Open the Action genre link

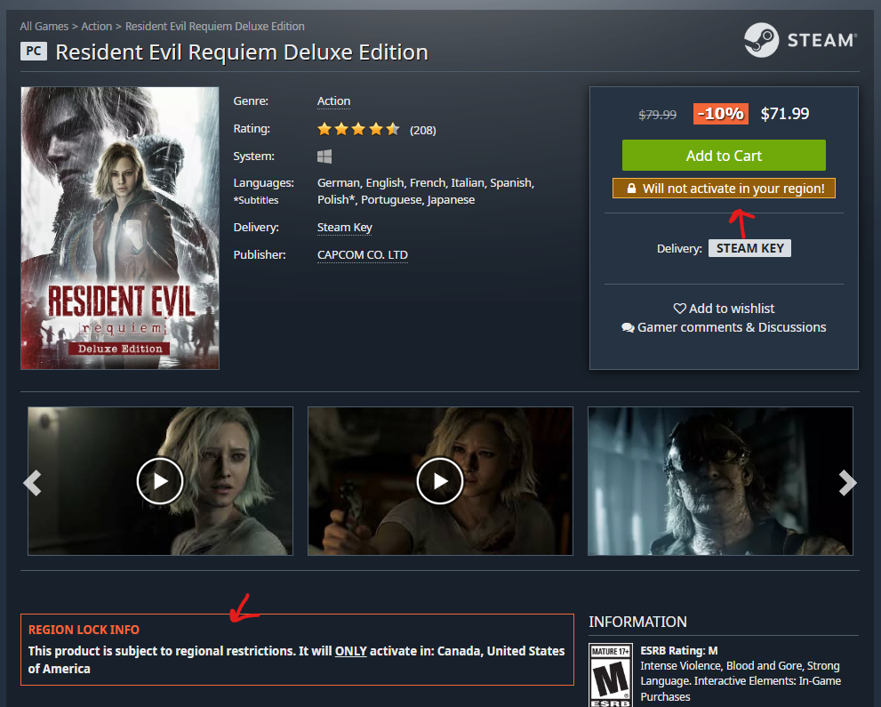tap(333, 101)
